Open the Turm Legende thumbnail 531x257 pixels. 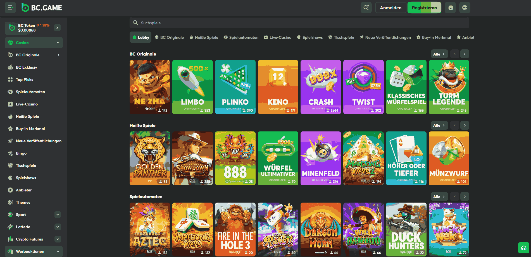pos(449,87)
